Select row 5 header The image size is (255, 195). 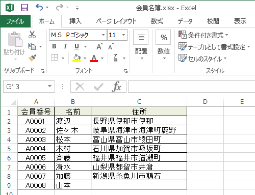[9, 149]
